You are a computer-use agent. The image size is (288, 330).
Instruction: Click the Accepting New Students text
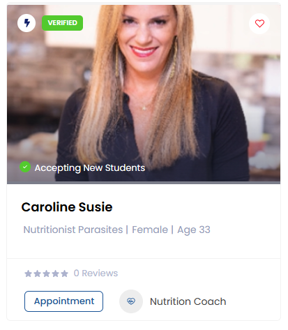click(90, 168)
